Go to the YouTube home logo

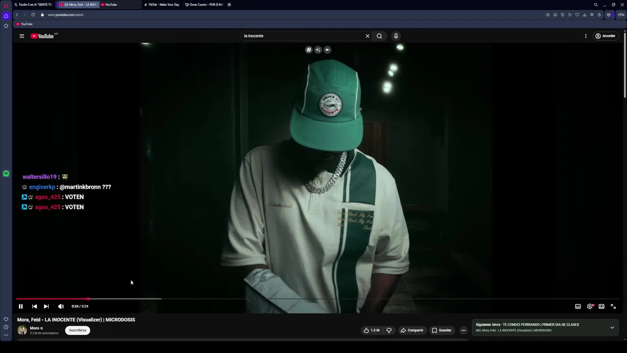coord(43,36)
